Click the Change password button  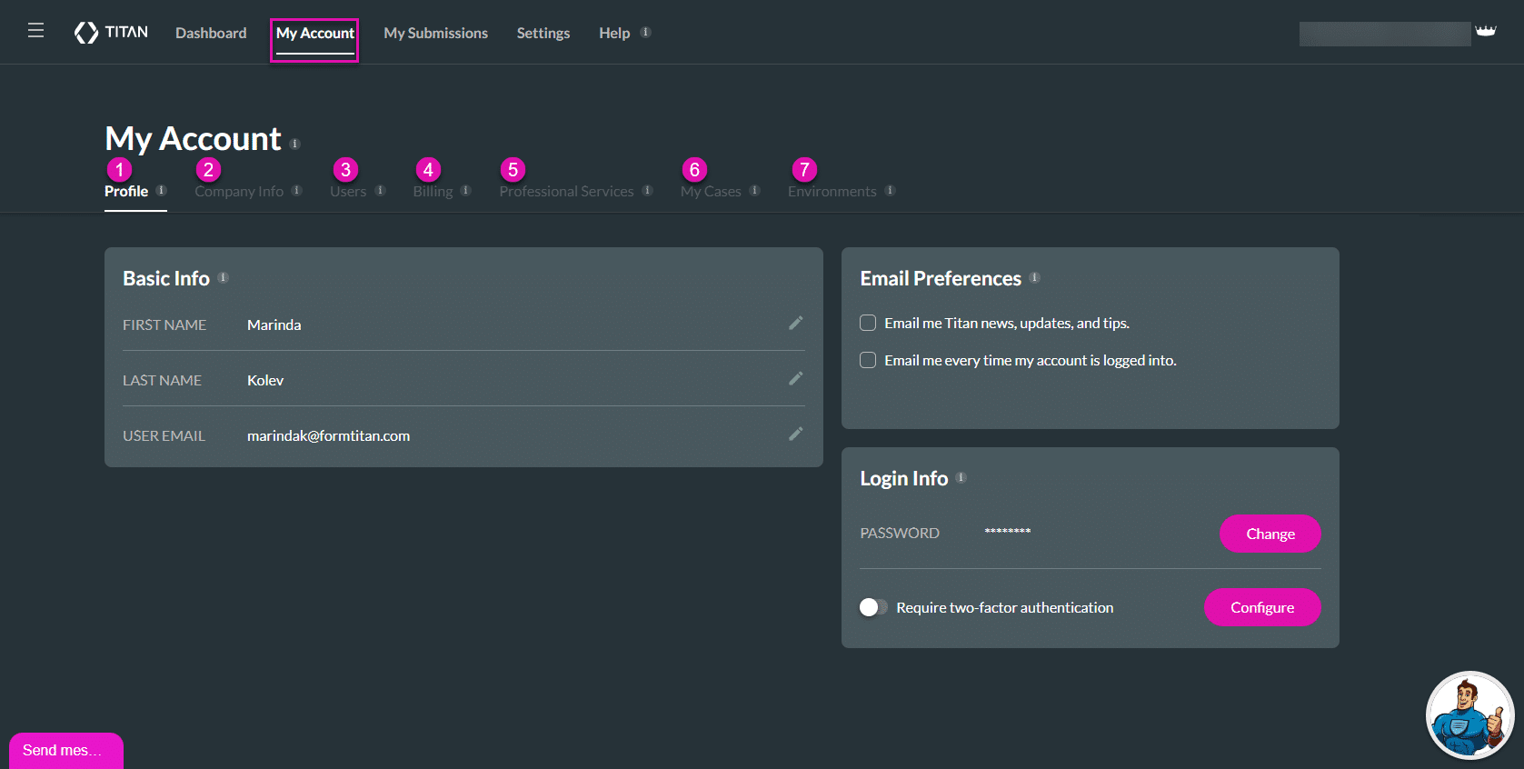[1270, 534]
